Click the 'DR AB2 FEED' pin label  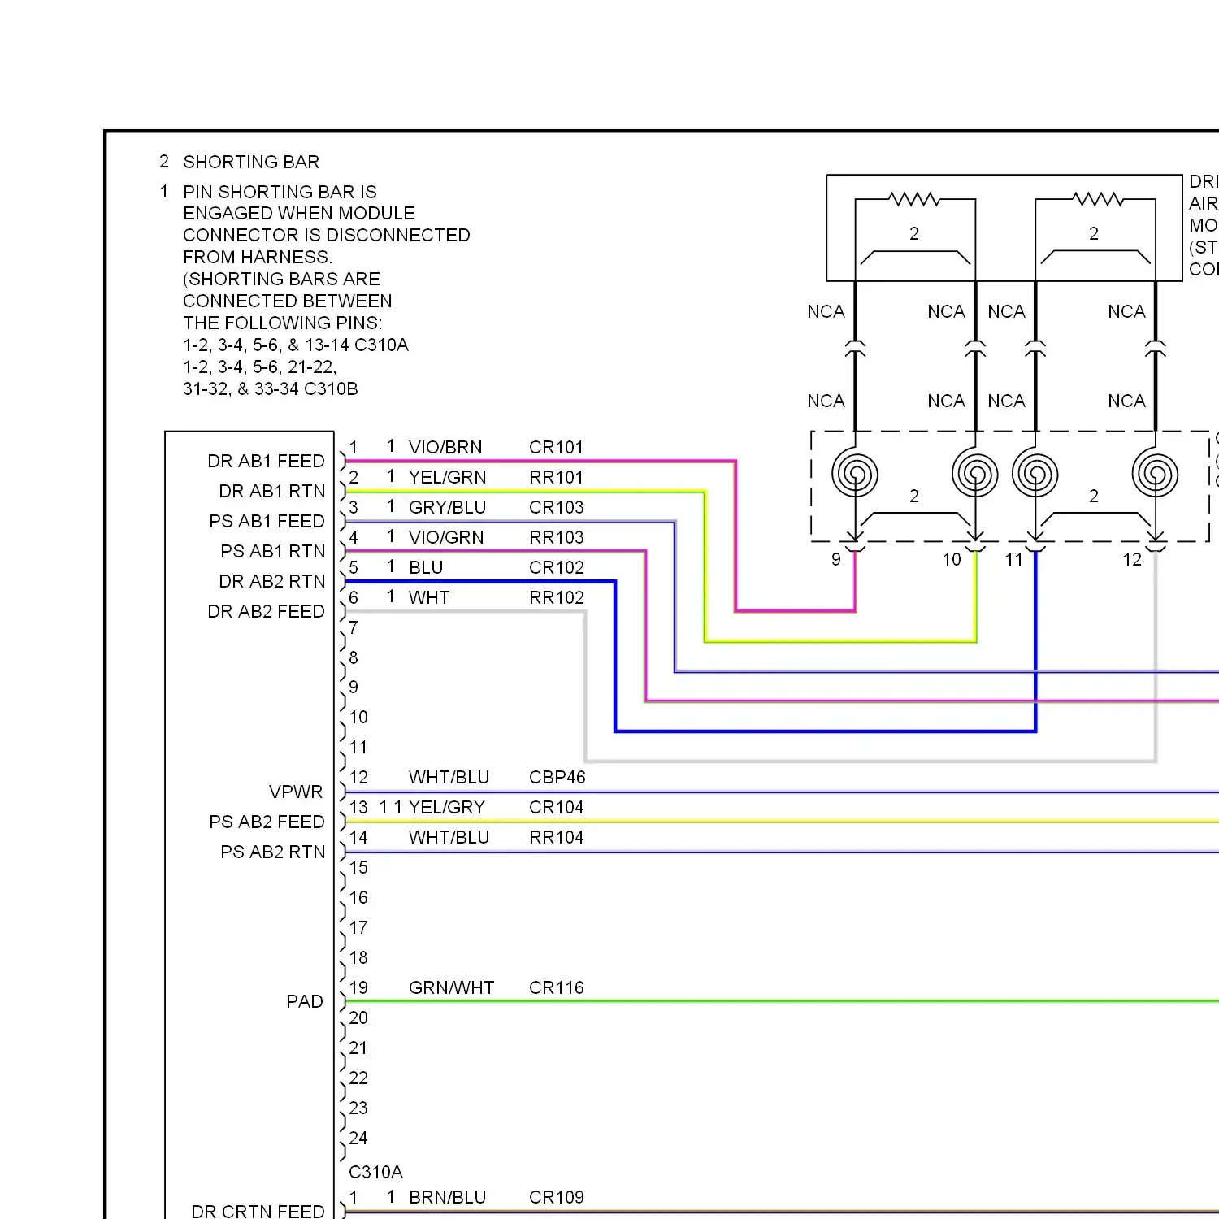[266, 611]
